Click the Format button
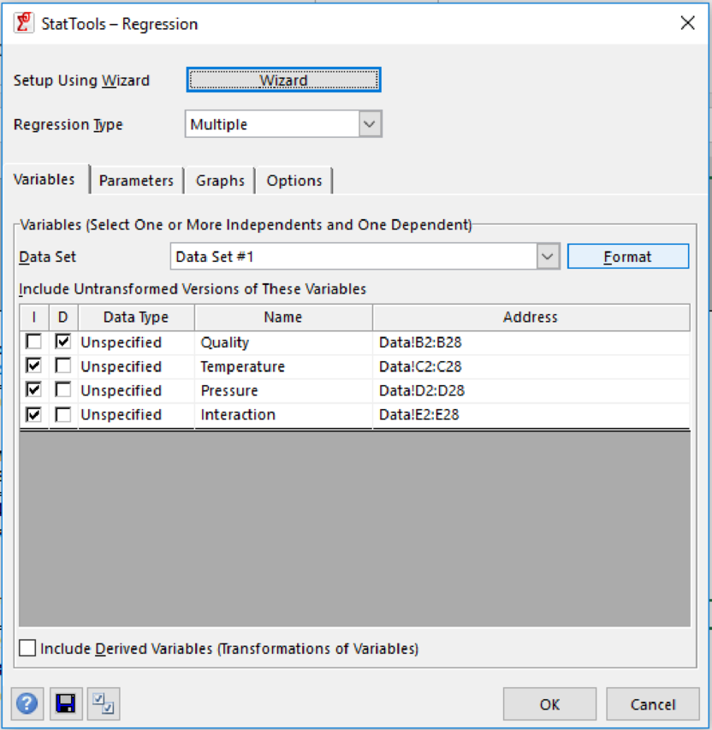Image resolution: width=712 pixels, height=730 pixels. 628,257
